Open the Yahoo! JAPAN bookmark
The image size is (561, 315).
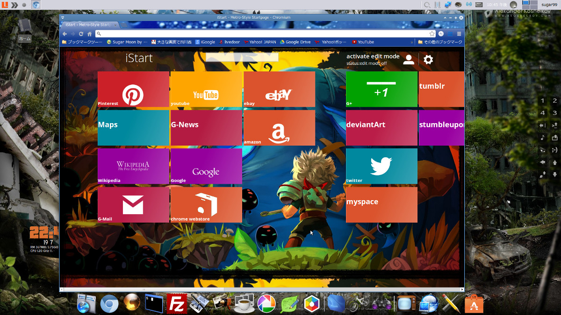coord(260,42)
